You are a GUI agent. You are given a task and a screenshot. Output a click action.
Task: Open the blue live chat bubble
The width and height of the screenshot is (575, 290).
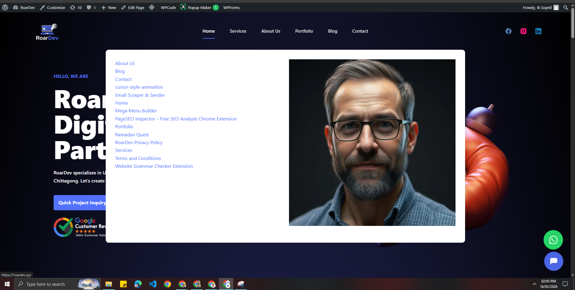553,261
